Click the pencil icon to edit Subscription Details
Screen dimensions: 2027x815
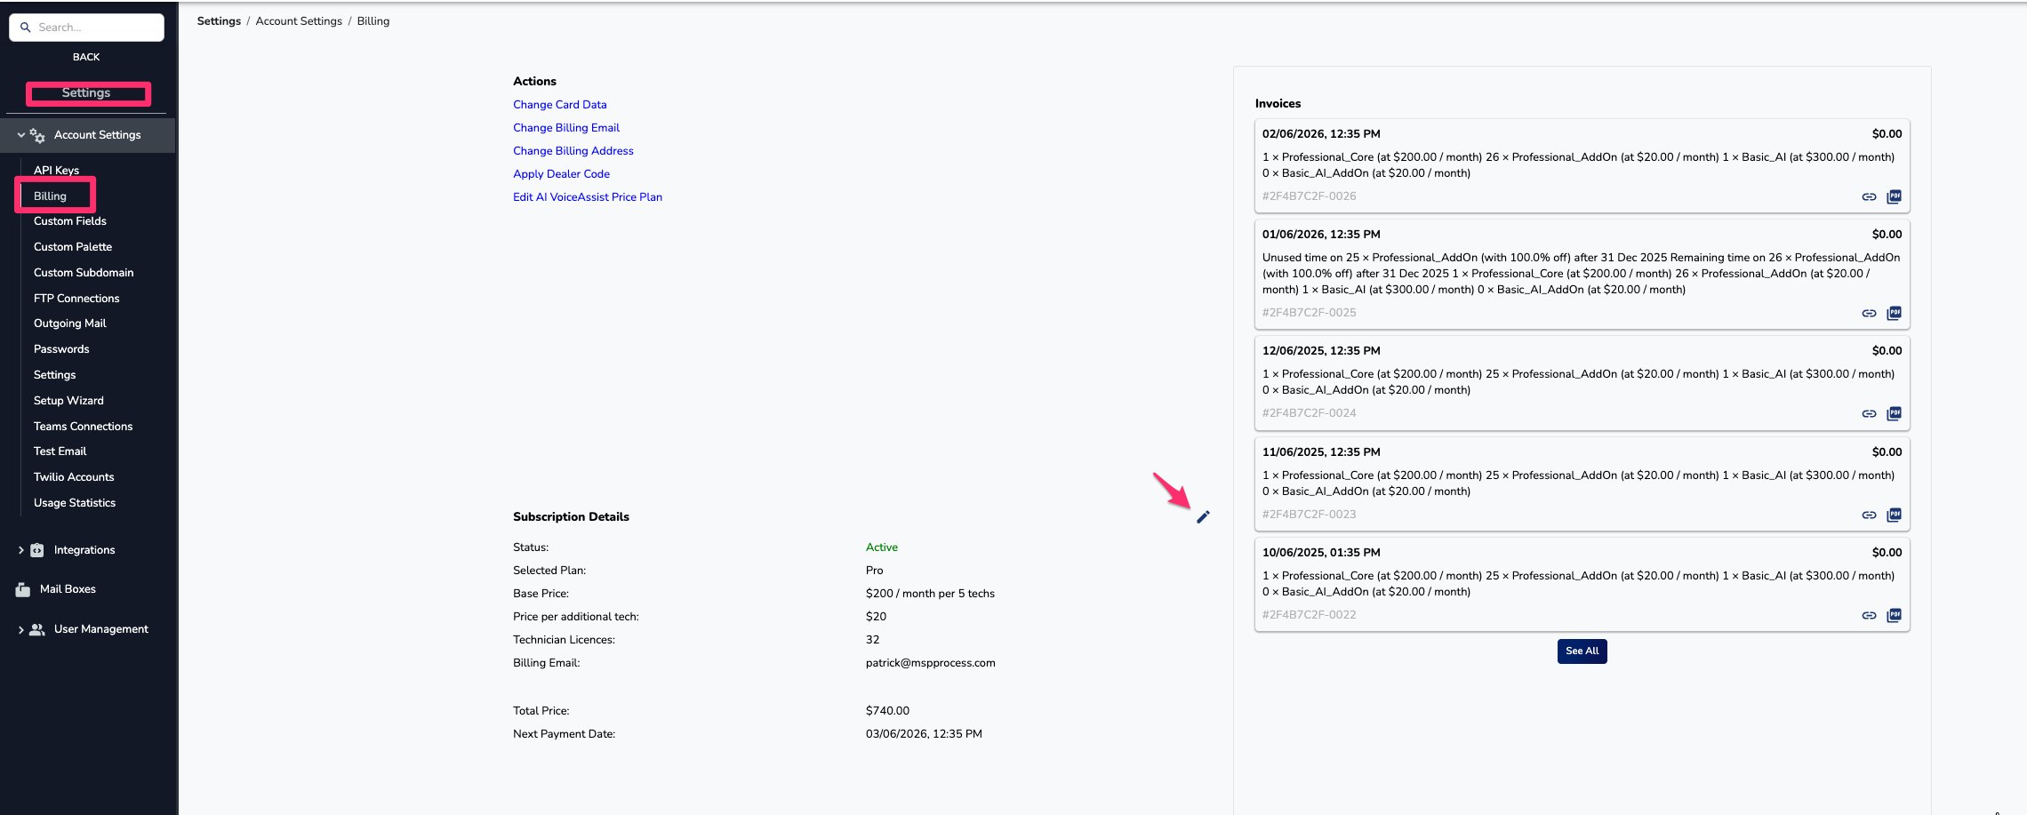pyautogui.click(x=1203, y=517)
